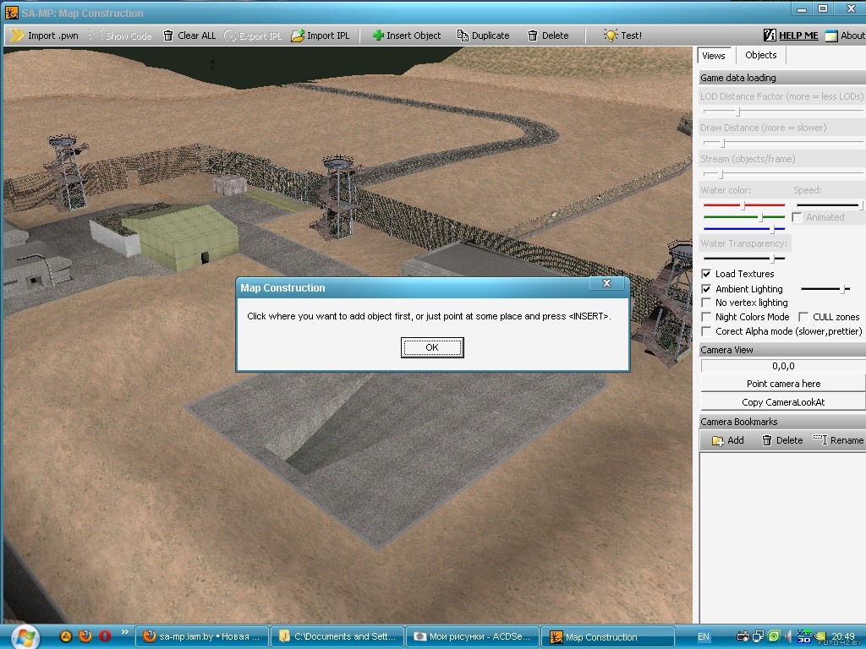866x649 pixels.
Task: Click the Import IPL toolbar icon
Action: [298, 35]
